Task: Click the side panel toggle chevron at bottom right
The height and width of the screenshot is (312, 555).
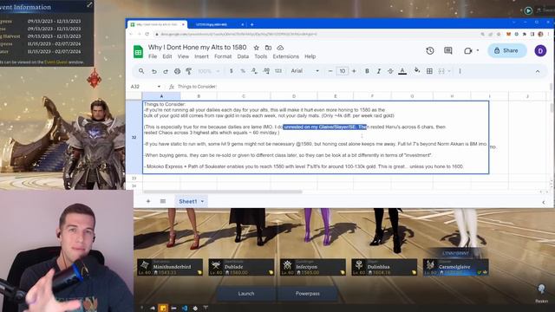Action: coord(544,202)
